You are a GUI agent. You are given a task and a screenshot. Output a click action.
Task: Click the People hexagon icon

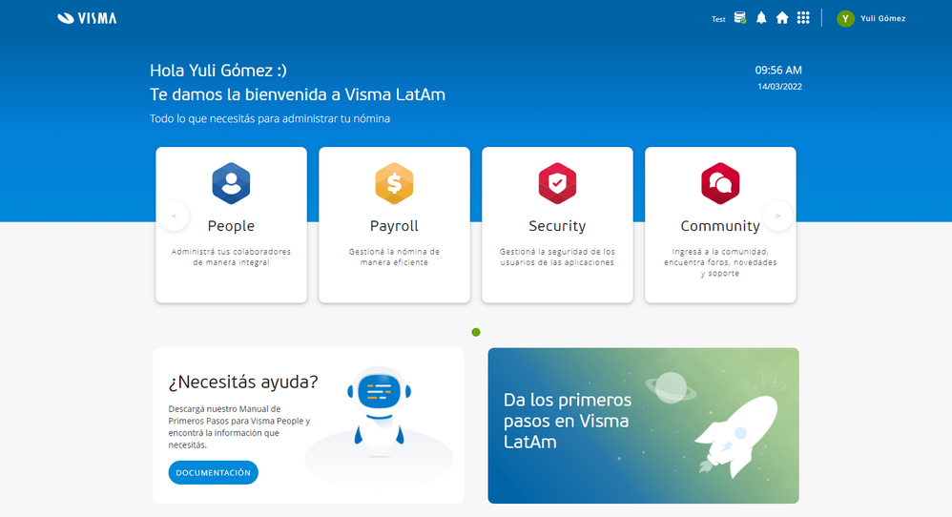pos(231,183)
